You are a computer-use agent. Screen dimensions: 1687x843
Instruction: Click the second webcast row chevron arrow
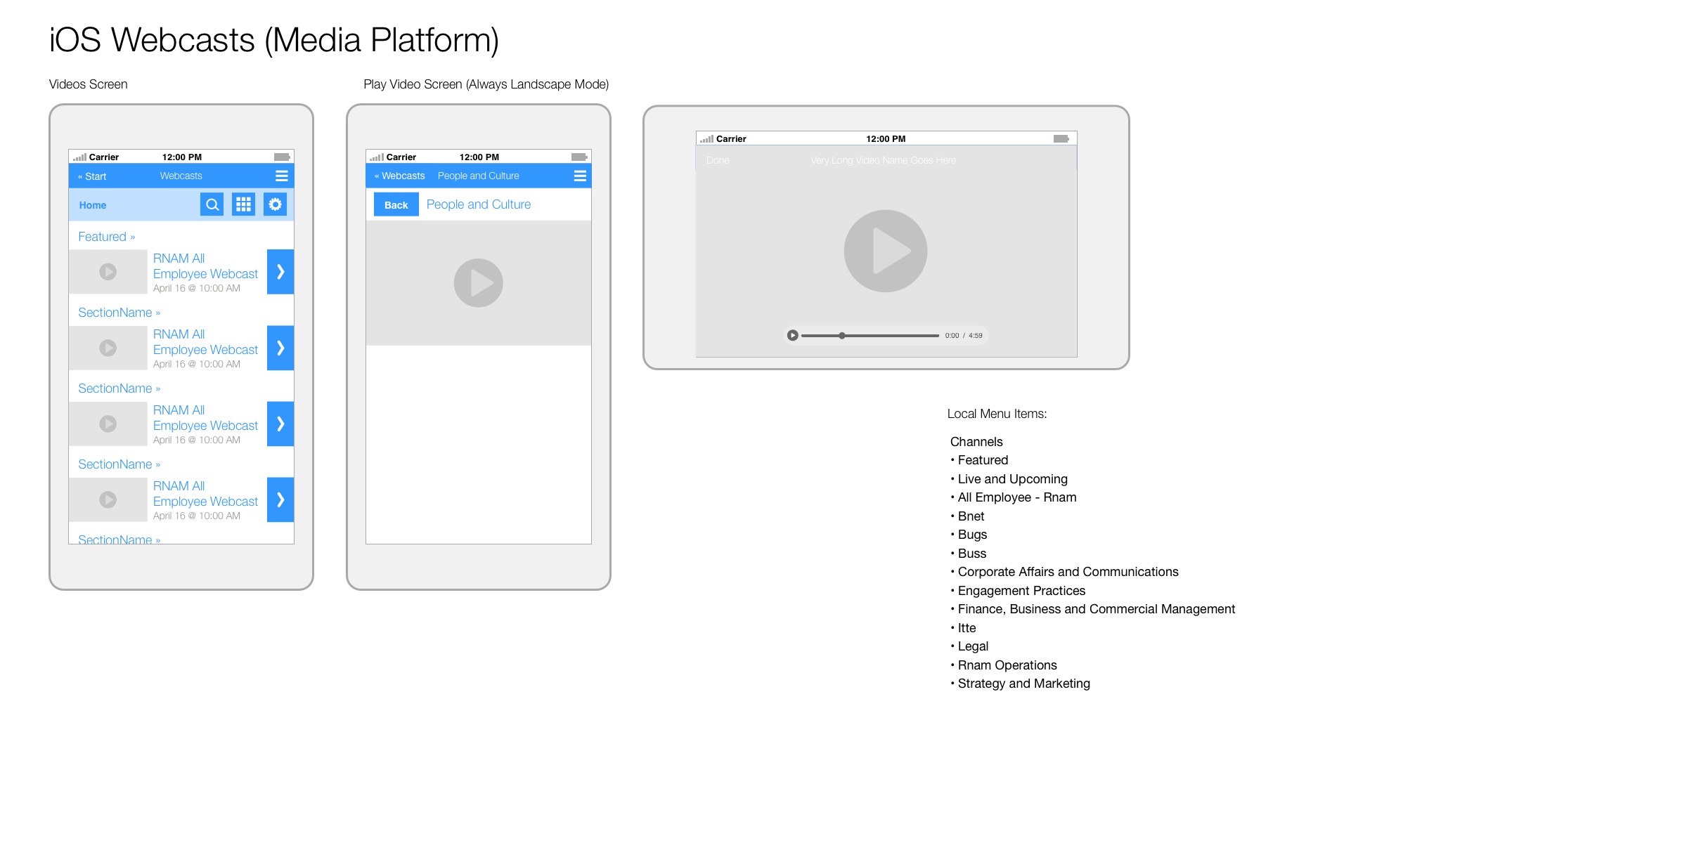pos(280,348)
